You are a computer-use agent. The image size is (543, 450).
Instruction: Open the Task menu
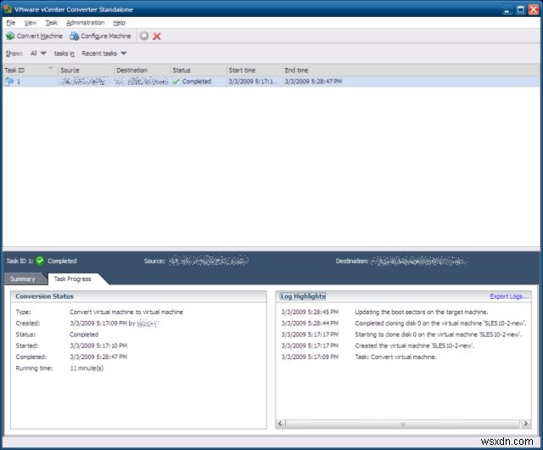pos(51,23)
